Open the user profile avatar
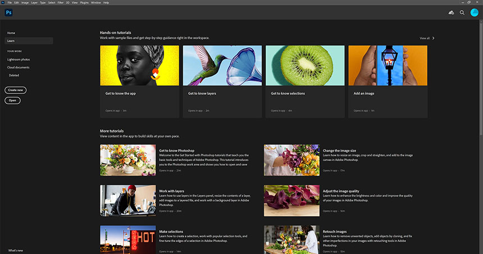Image resolution: width=483 pixels, height=254 pixels. (475, 12)
